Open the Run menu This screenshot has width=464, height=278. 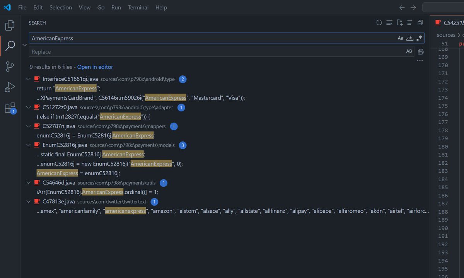pyautogui.click(x=116, y=7)
